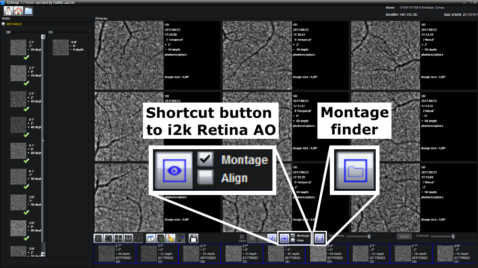Check the Align checkbox beside the eye button
The width and height of the screenshot is (478, 268).
[293, 240]
